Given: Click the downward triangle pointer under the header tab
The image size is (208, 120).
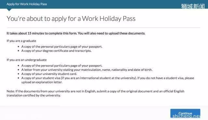Looking at the screenshot, I should coord(9,10).
